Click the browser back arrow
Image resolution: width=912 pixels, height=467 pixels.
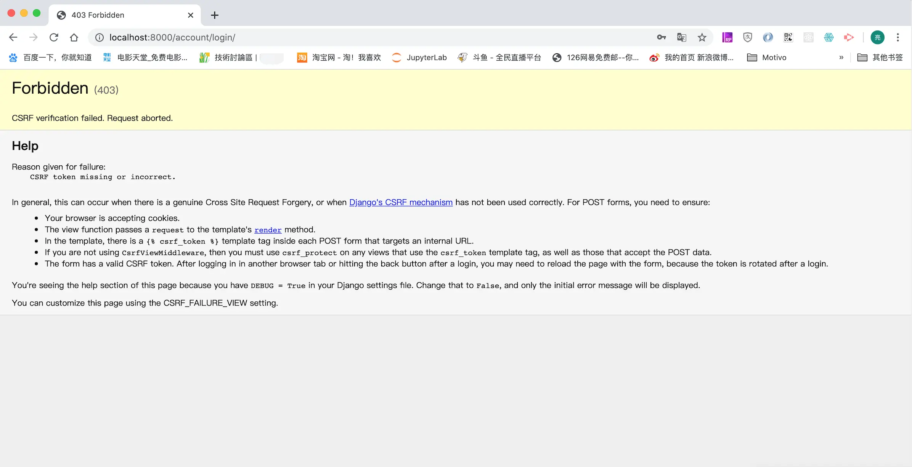[13, 37]
